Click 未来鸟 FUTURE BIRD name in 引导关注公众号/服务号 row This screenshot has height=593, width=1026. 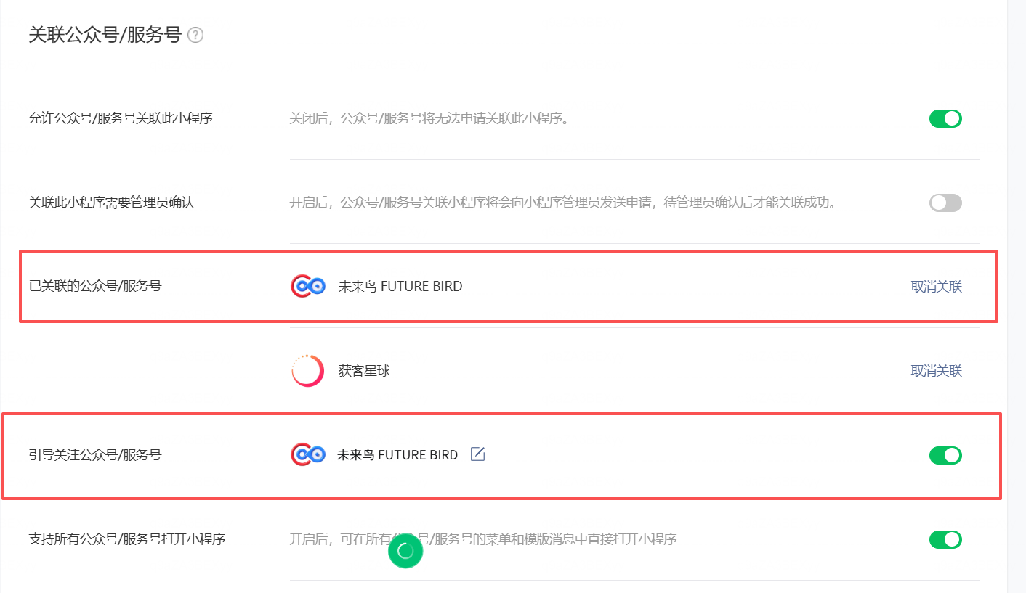pyautogui.click(x=397, y=455)
